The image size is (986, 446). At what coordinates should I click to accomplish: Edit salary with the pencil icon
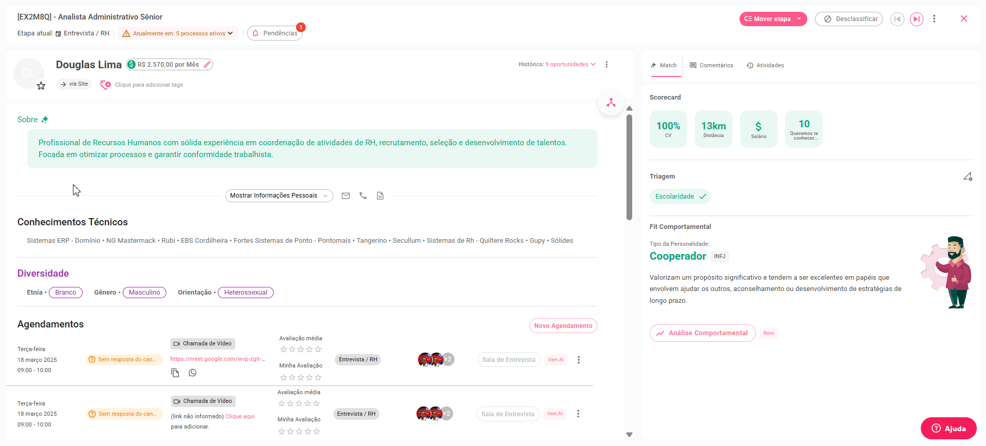(207, 65)
